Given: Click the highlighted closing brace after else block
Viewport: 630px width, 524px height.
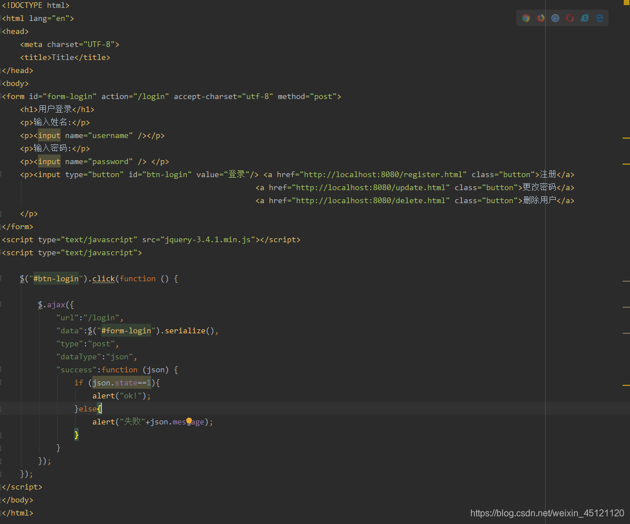Looking at the screenshot, I should tap(76, 435).
